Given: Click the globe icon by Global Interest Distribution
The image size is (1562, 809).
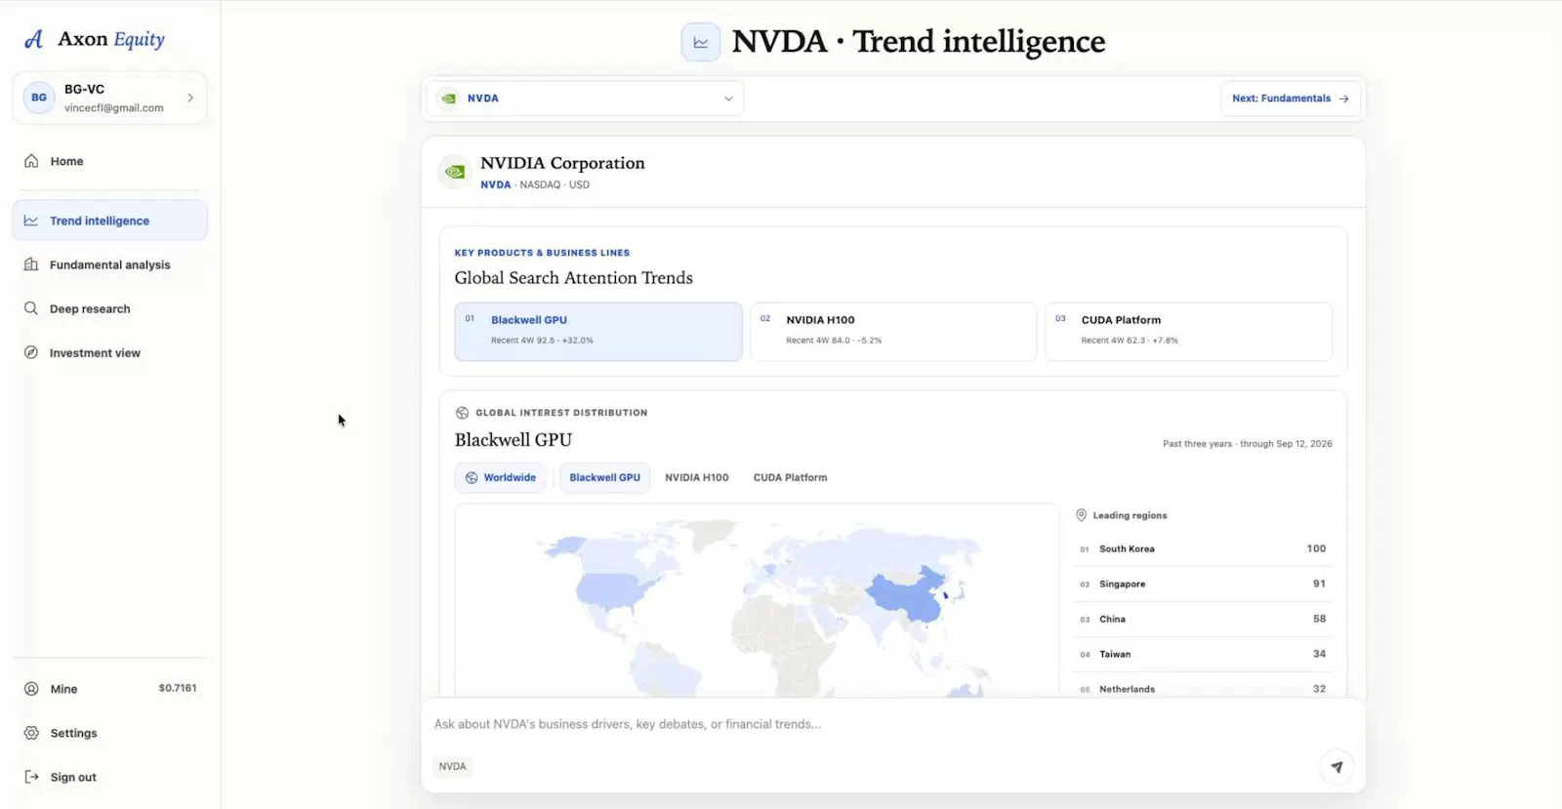Looking at the screenshot, I should (x=463, y=413).
